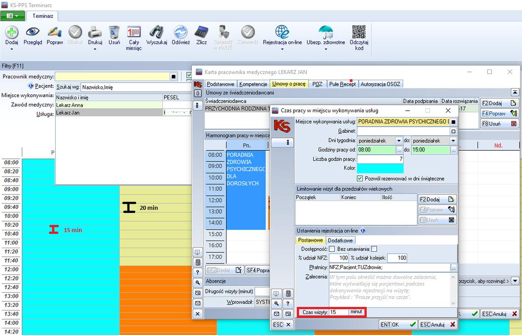This screenshot has width=522, height=335.
Task: Click the calculator icon in Karta pracownika sidebar
Action: [198, 262]
